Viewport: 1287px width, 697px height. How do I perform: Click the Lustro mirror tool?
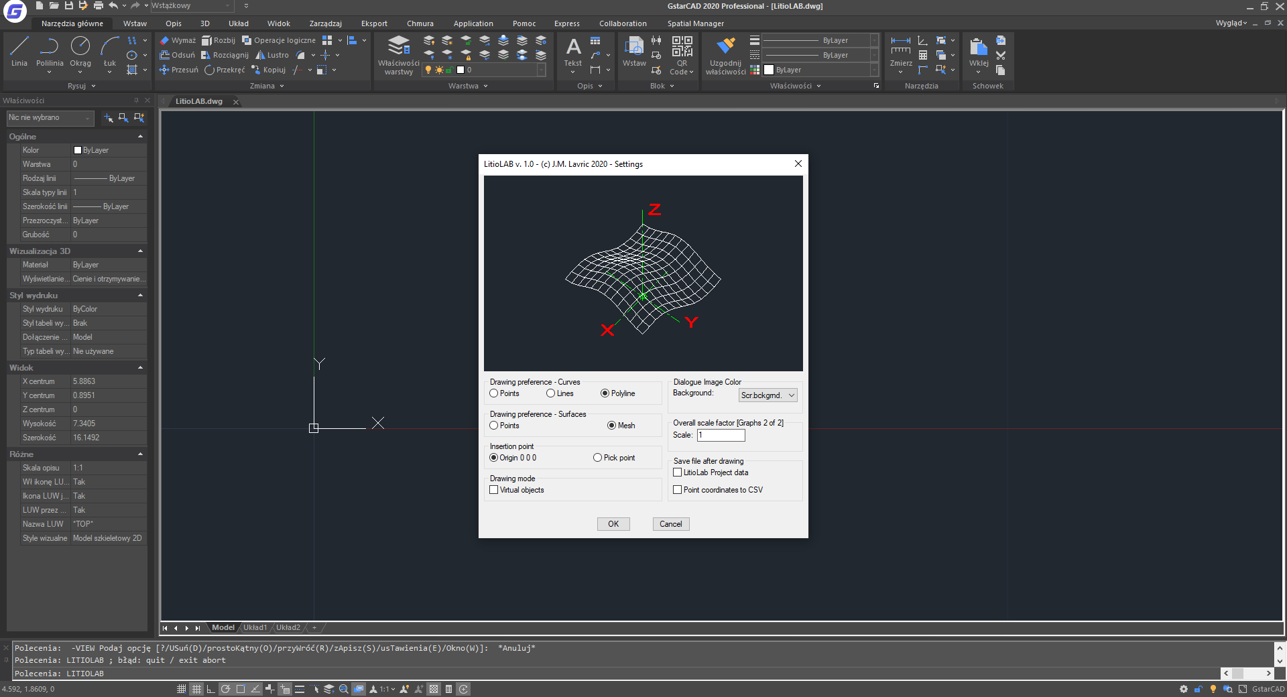(x=272, y=55)
